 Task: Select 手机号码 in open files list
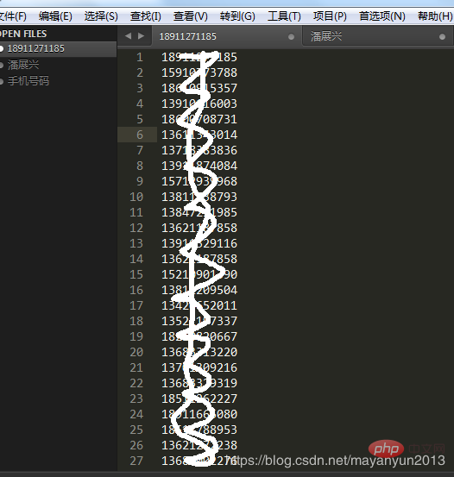[x=28, y=81]
